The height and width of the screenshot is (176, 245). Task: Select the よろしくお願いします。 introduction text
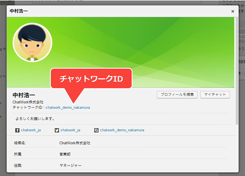35,119
